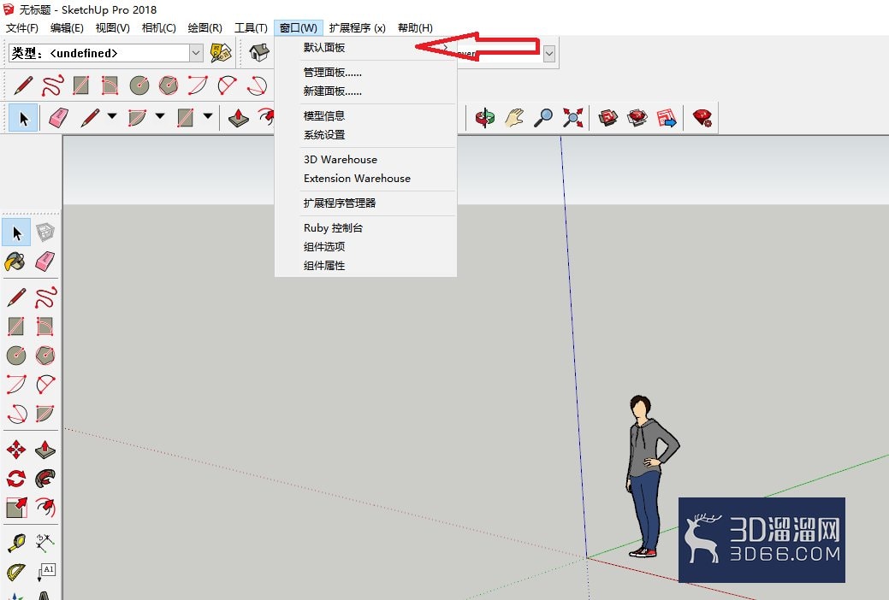Viewport: 889px width, 600px height.
Task: Open the 类型 <undefined> dropdown arrow
Action: pyautogui.click(x=196, y=53)
